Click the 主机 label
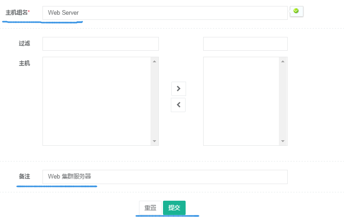The image size is (344, 221). pyautogui.click(x=24, y=63)
